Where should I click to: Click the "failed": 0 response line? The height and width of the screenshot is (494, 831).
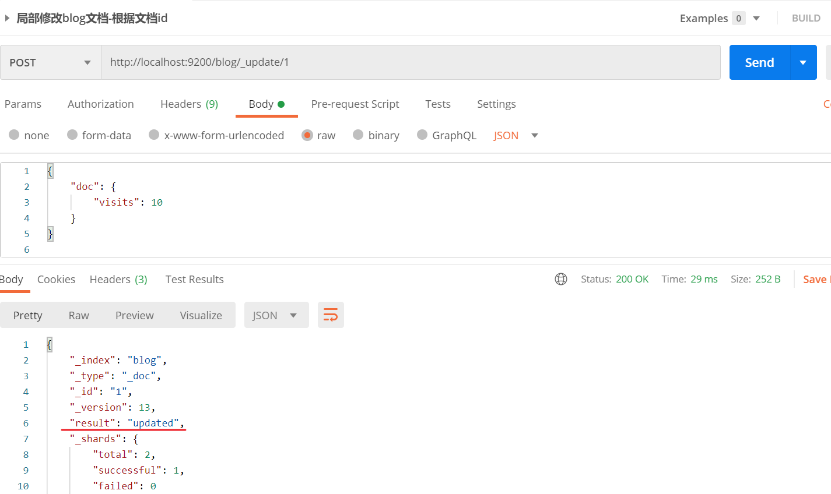click(124, 486)
